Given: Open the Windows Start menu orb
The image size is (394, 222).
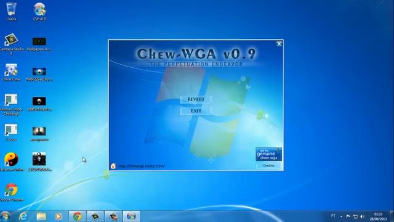Looking at the screenshot, I should click(x=6, y=216).
